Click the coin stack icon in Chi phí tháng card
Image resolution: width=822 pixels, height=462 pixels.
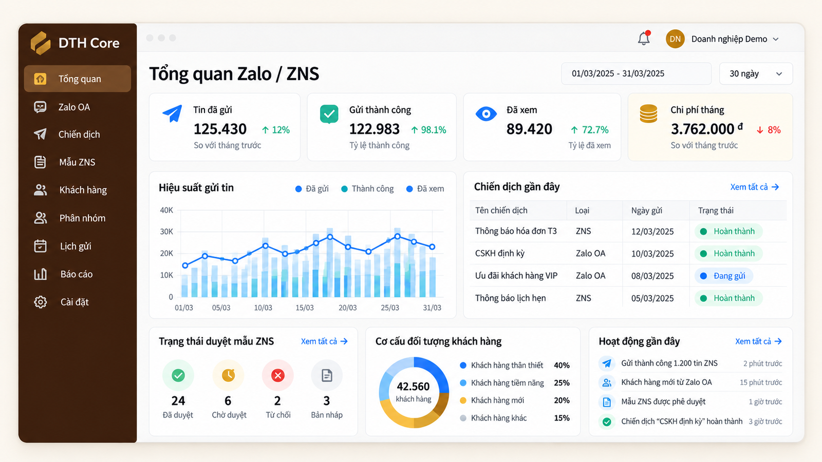click(x=648, y=113)
